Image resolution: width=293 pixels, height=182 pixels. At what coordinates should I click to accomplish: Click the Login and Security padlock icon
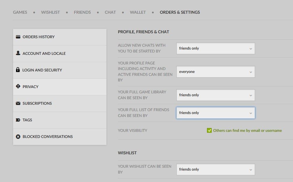[x=18, y=70]
